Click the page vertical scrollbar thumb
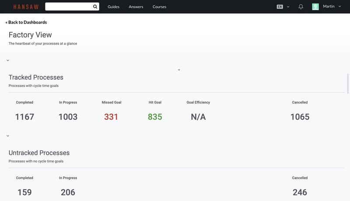 click(x=348, y=84)
